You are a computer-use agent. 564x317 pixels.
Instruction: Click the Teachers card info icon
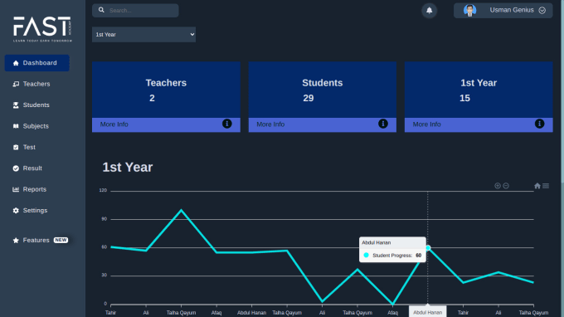pyautogui.click(x=227, y=124)
